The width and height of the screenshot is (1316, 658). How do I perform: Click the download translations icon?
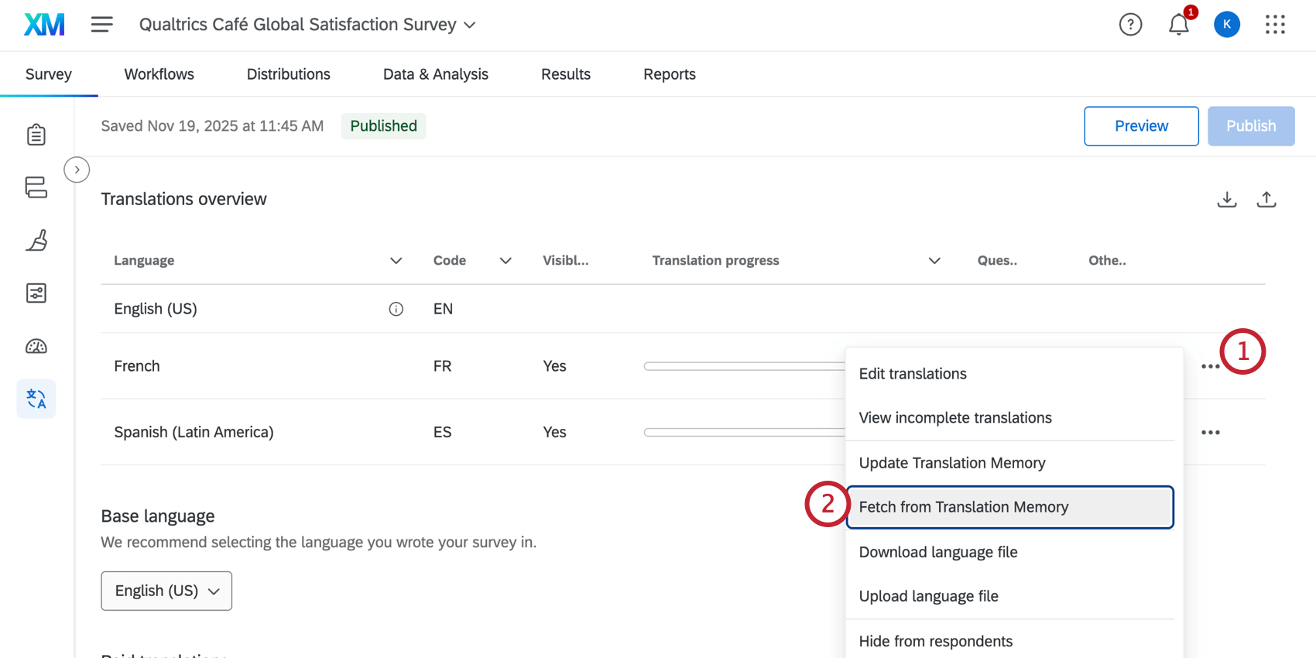(1227, 200)
